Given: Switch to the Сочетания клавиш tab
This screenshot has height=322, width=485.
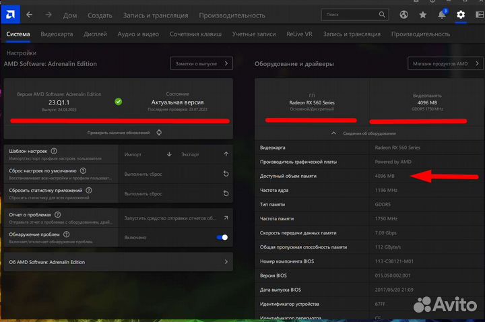Looking at the screenshot, I should tap(196, 34).
